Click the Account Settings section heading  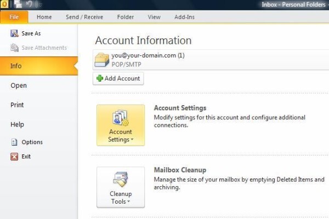[x=180, y=108]
